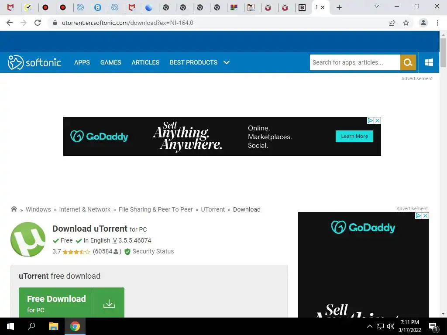The height and width of the screenshot is (335, 447).
Task: Click the AdChoices icon on top banner
Action: [370, 120]
